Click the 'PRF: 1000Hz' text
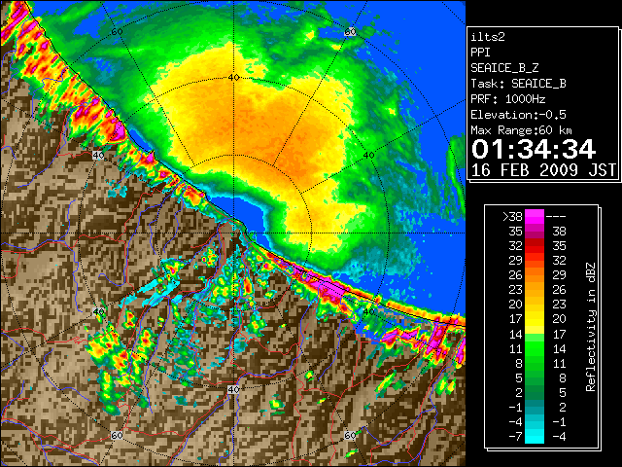This screenshot has height=467, width=622. click(x=507, y=99)
